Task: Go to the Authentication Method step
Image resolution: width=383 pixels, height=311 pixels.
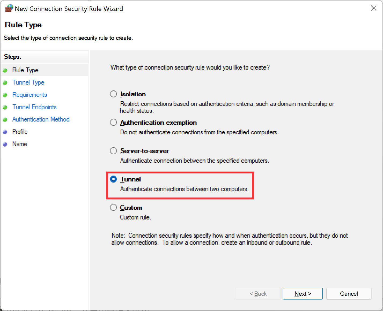Action: pyautogui.click(x=41, y=119)
